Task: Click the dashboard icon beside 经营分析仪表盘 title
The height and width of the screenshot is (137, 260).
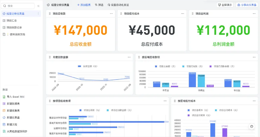Action: tap(48, 5)
